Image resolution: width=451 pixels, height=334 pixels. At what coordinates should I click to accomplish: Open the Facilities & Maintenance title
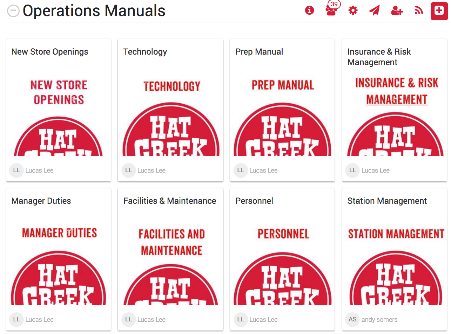click(x=170, y=201)
